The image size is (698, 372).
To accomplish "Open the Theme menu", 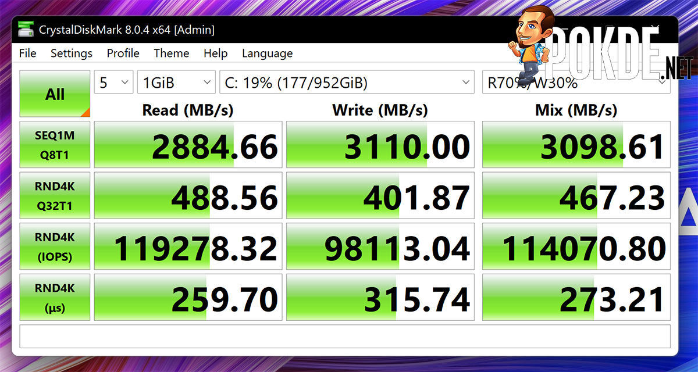I will tap(171, 53).
